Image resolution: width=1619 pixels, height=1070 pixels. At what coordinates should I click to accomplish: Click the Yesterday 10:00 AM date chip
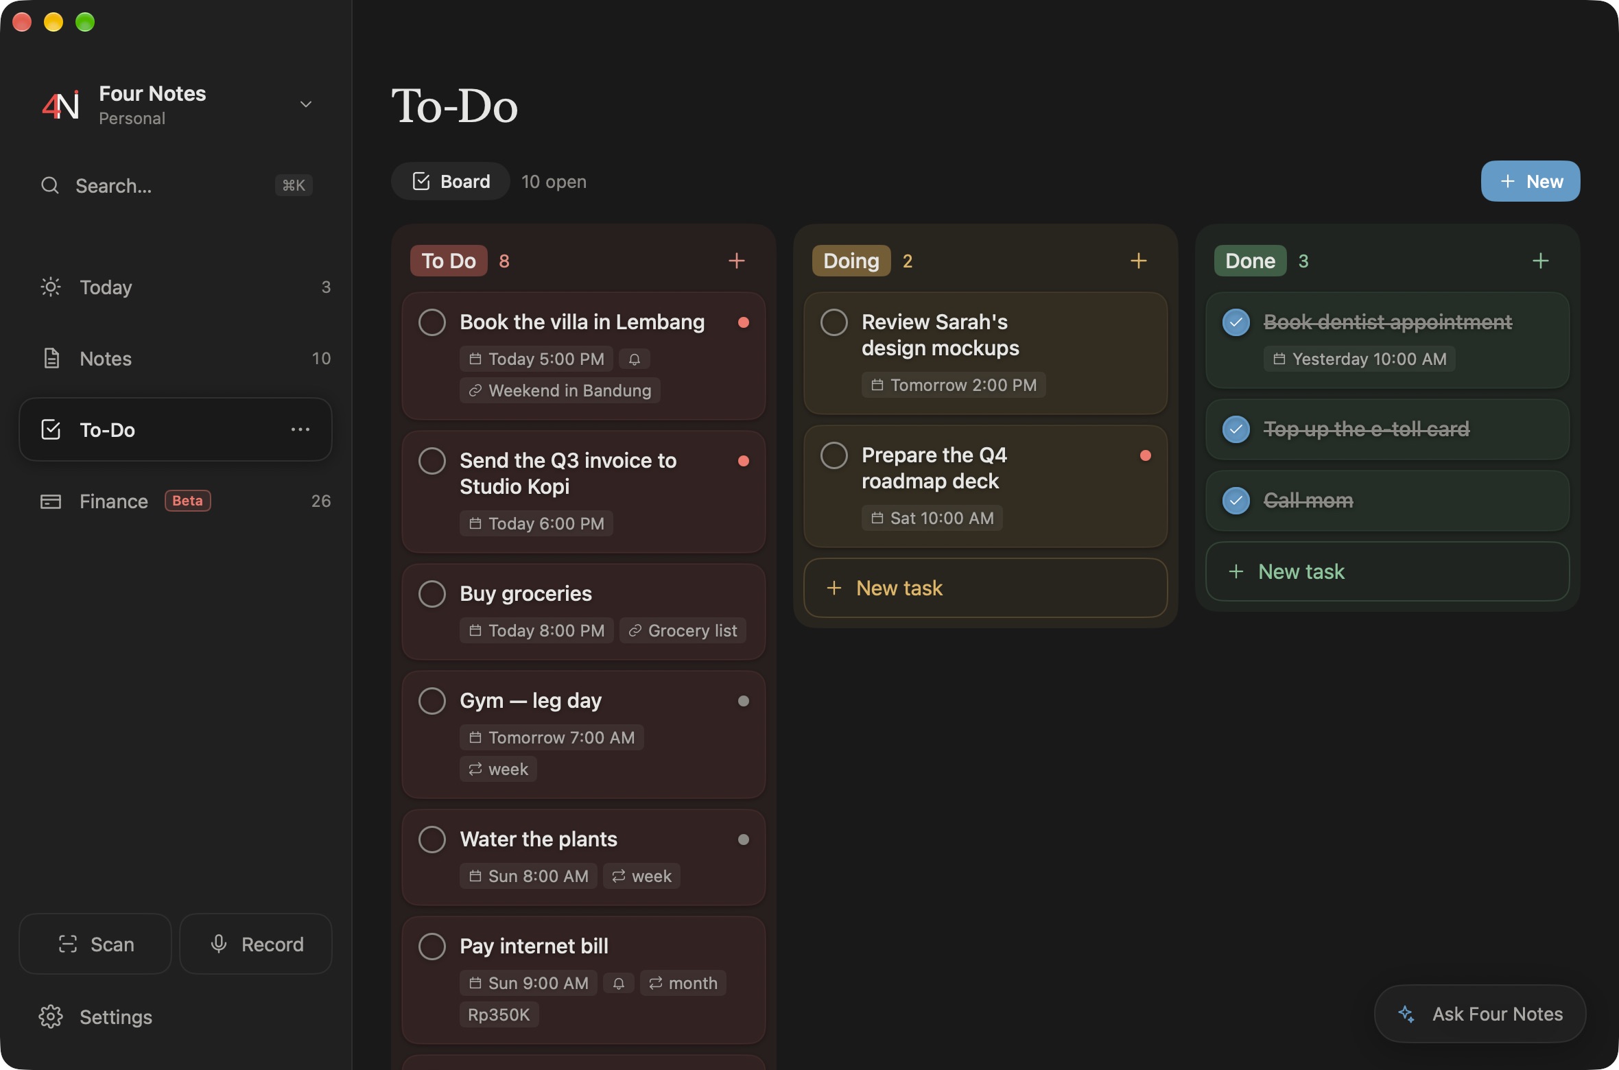pos(1360,359)
